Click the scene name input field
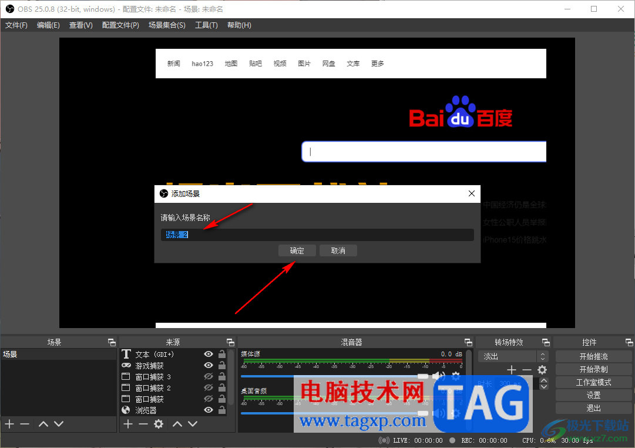 click(317, 235)
